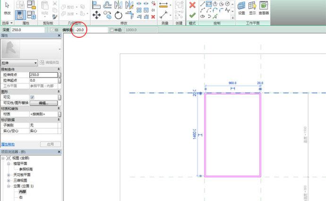Toggle the Radius (半径) checkbox

point(112,30)
